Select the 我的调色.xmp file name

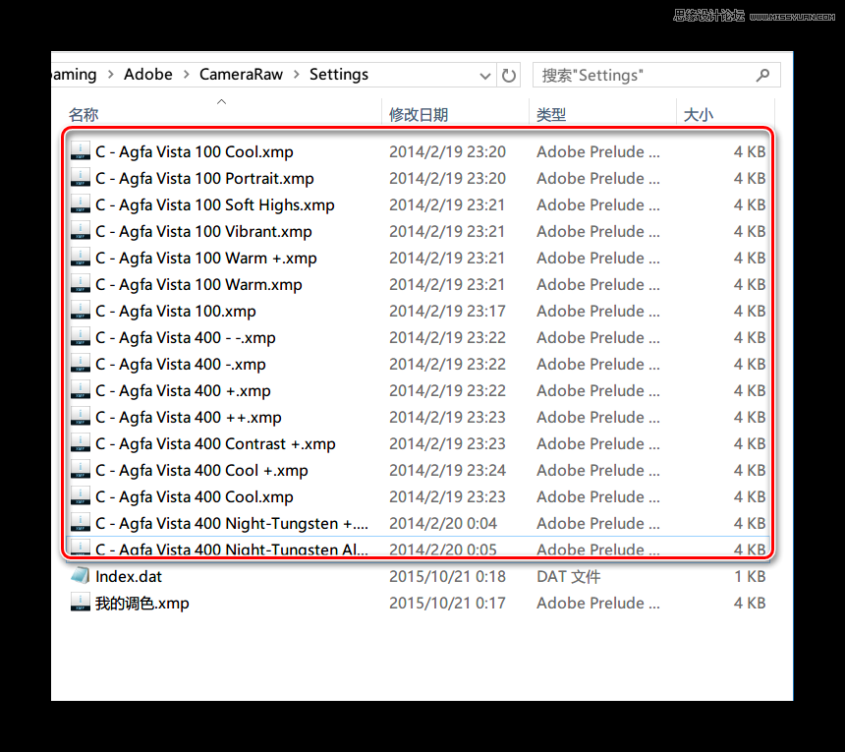(142, 603)
